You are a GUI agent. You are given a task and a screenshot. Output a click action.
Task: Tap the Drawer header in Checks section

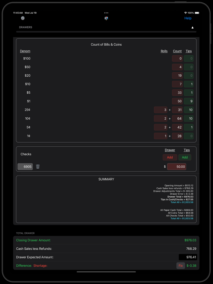coord(170,150)
